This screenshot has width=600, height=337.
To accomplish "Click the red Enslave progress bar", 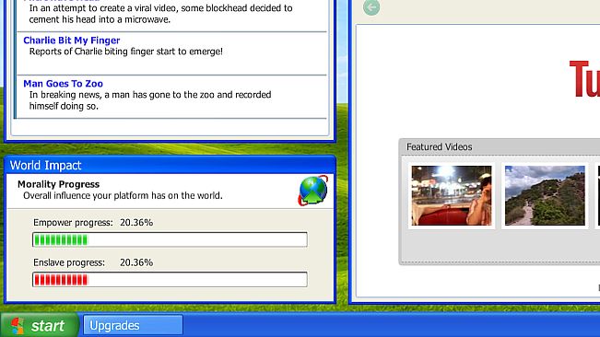I will point(170,280).
